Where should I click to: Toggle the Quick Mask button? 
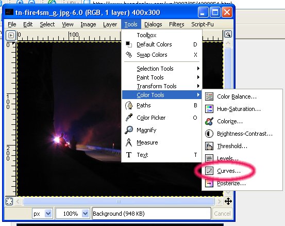[9, 201]
